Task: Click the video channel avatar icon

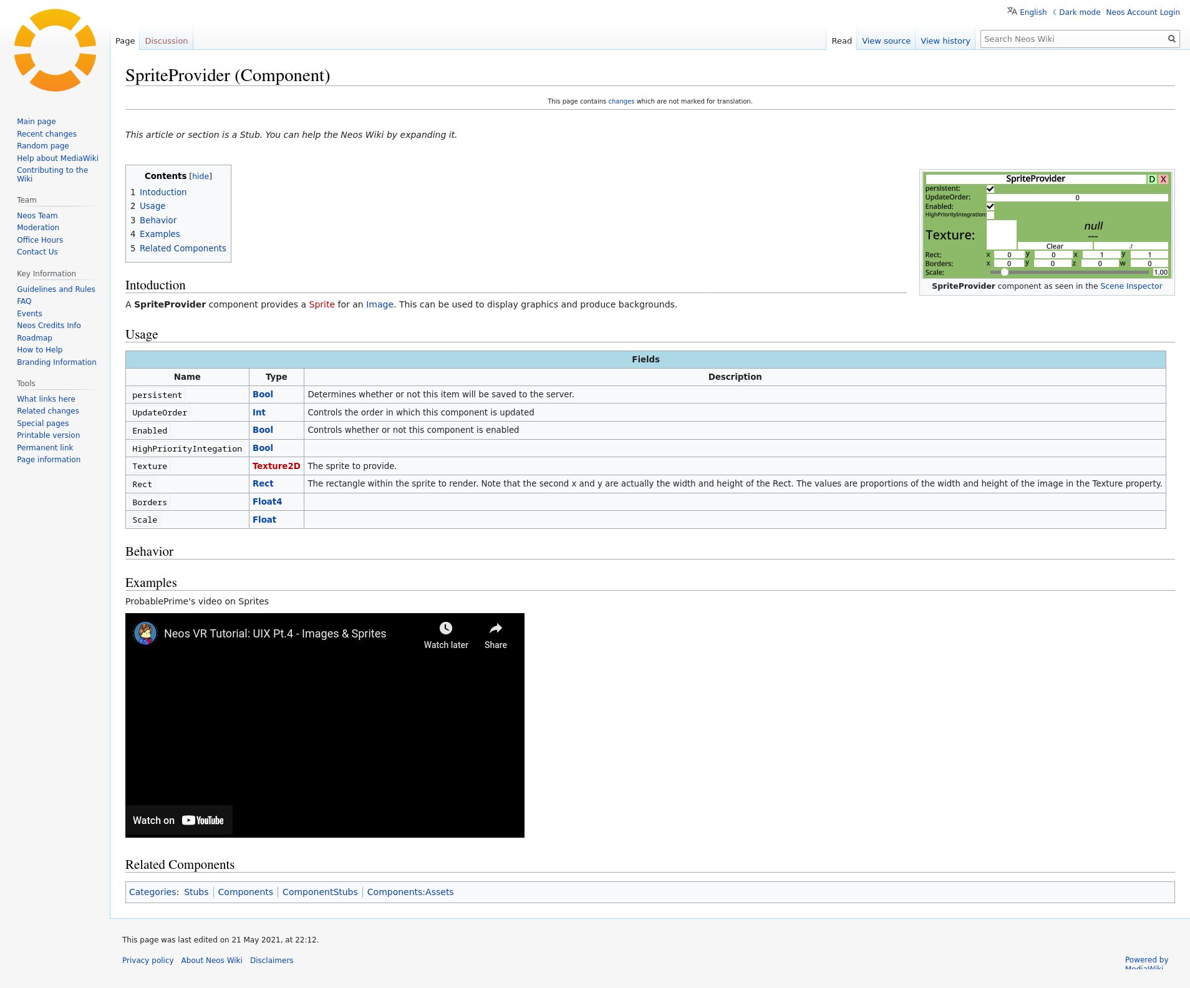Action: pos(145,634)
